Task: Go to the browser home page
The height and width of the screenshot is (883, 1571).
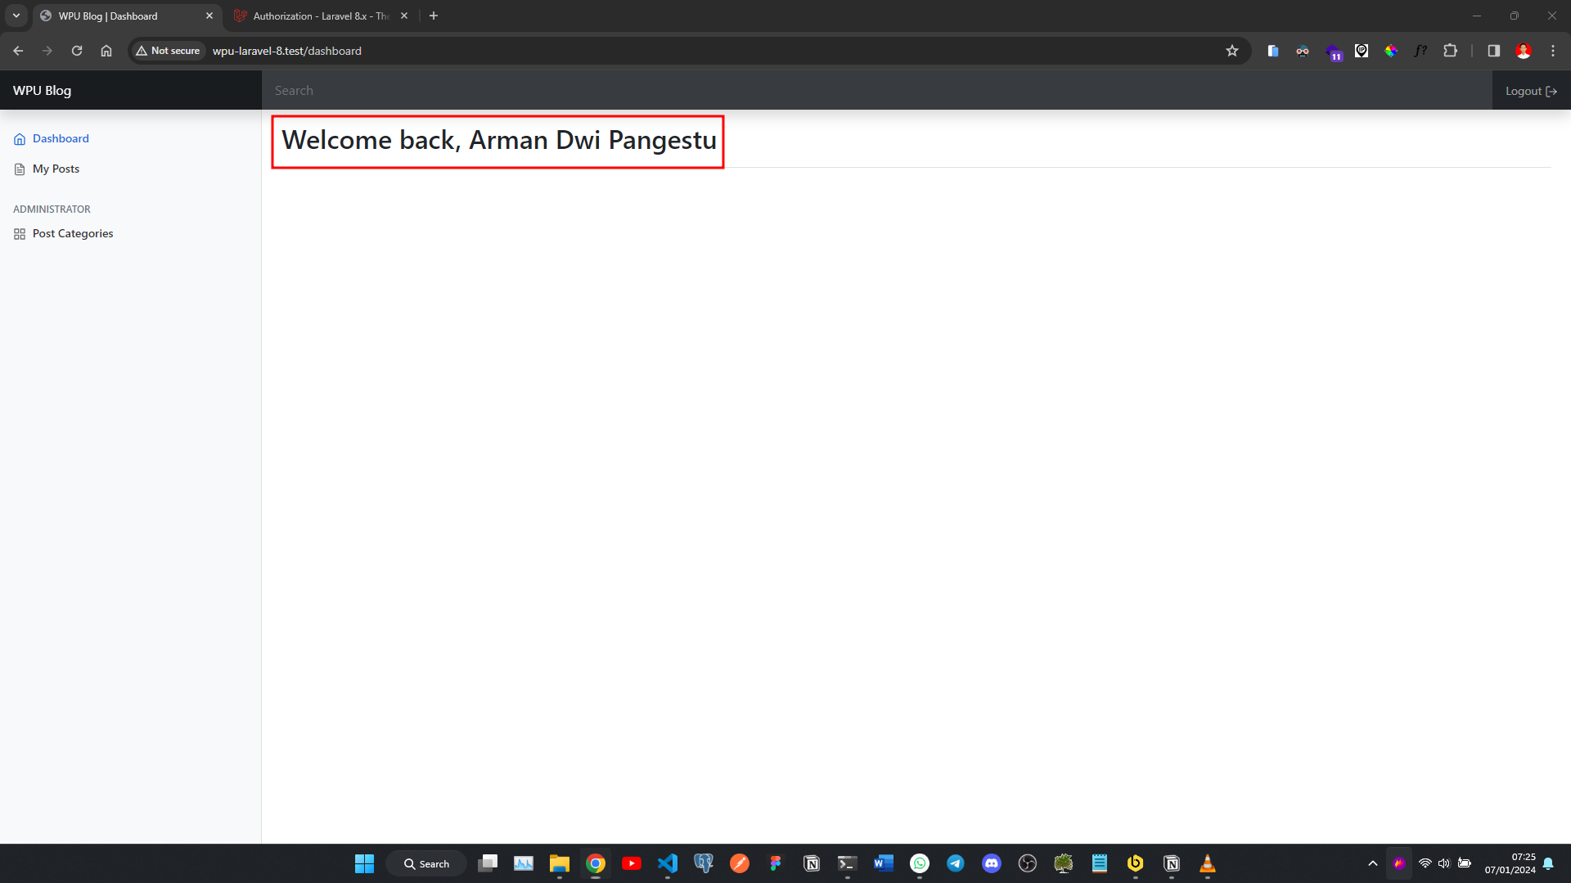Action: pyautogui.click(x=106, y=51)
